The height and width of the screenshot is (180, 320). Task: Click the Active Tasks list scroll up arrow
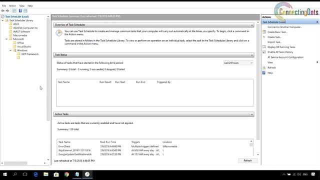pos(251,141)
